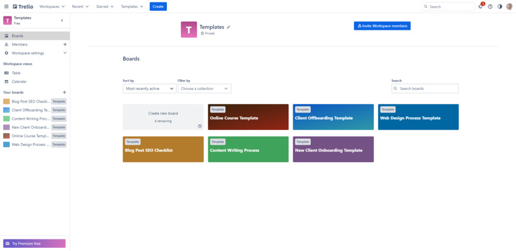The image size is (516, 251).
Task: Open the New Client Onboarding Template board tile
Action: coord(333,150)
